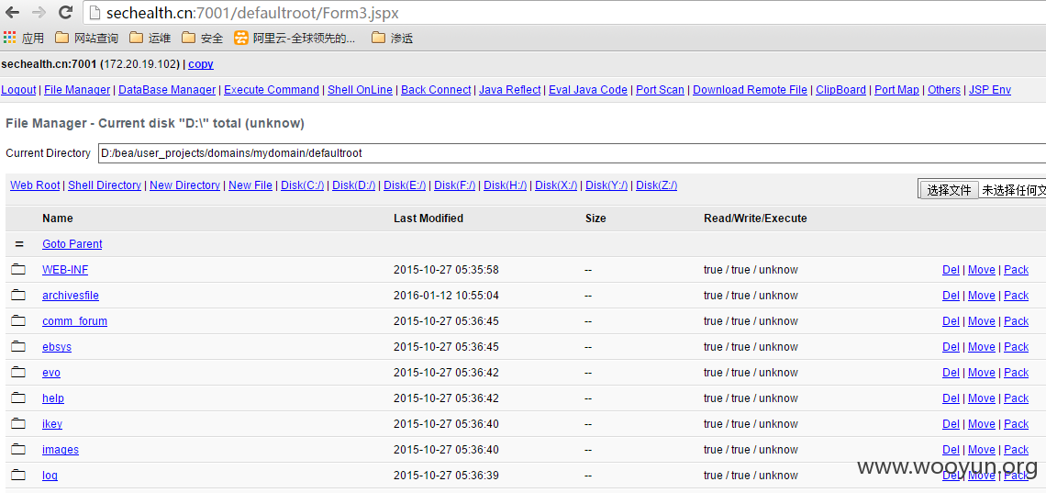
Task: Open Port Scan
Action: coord(660,89)
